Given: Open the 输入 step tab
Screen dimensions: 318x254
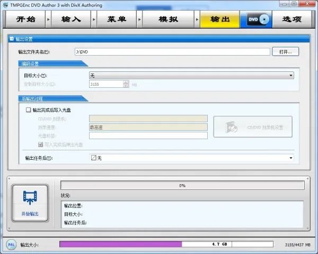Looking at the screenshot, I should coord(72,20).
